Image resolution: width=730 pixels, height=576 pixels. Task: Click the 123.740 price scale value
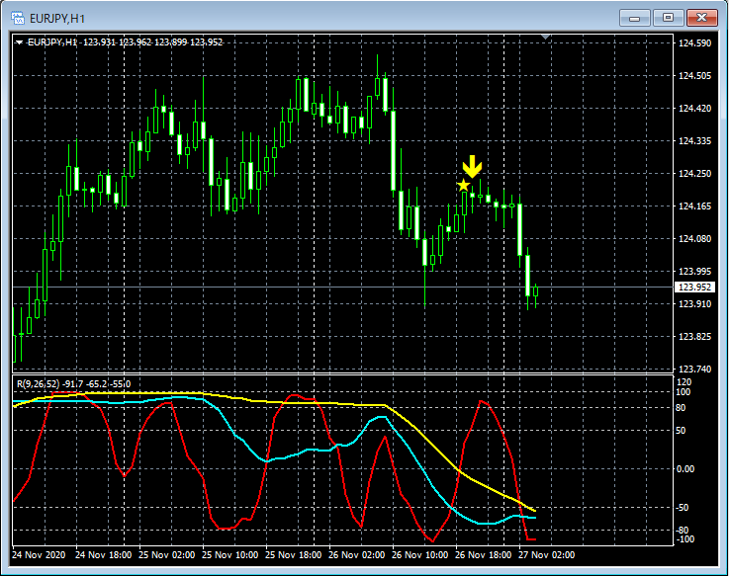(x=694, y=370)
